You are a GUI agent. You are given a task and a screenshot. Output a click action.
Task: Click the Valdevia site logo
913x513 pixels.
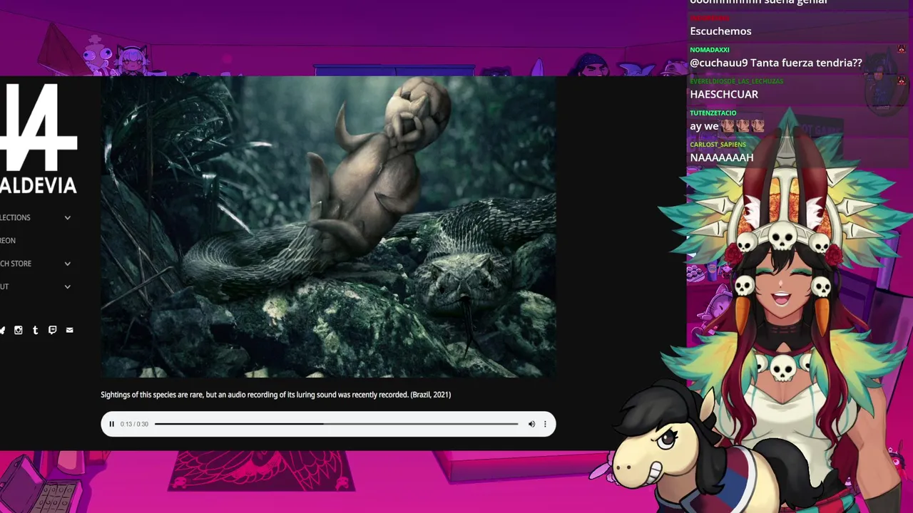tap(39, 139)
